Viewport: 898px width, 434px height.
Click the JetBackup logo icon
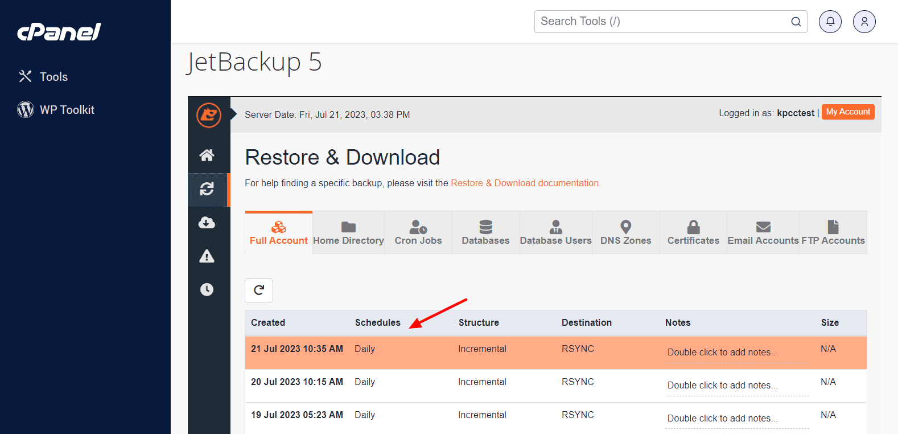point(209,115)
